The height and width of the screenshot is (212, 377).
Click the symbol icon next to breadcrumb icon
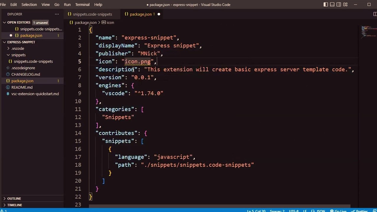pos(104,22)
